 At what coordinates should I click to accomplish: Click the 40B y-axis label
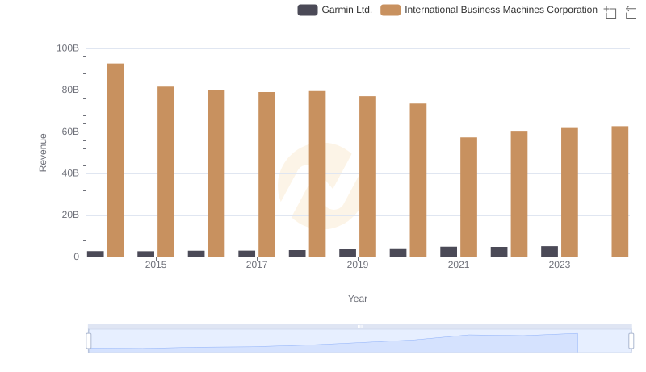coord(70,173)
